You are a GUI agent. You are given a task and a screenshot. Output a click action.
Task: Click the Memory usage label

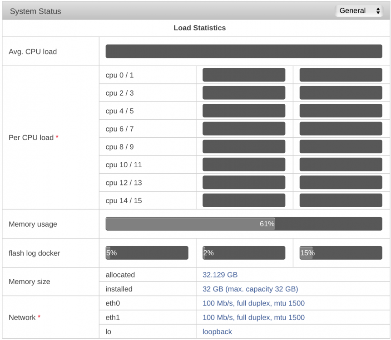click(33, 224)
